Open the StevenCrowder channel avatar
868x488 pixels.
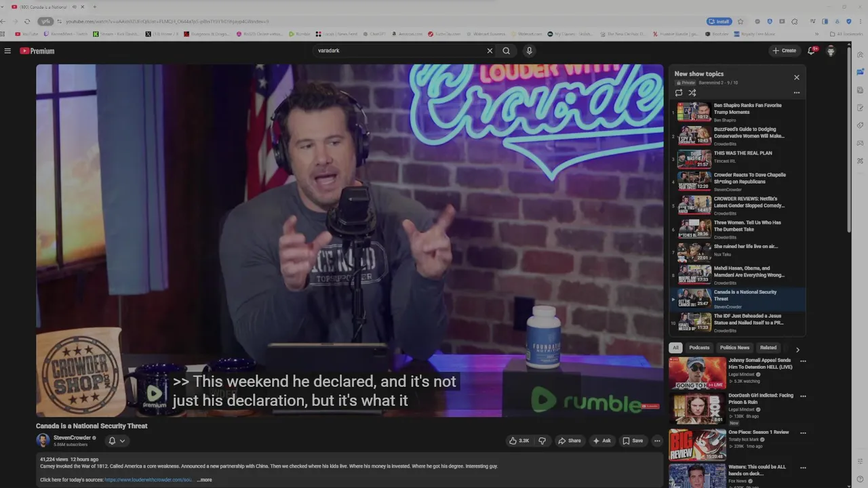click(43, 441)
